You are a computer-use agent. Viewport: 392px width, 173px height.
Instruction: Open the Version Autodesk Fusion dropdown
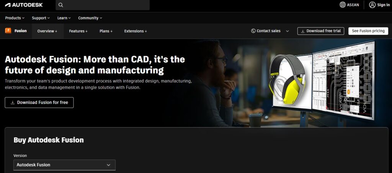[x=64, y=165]
